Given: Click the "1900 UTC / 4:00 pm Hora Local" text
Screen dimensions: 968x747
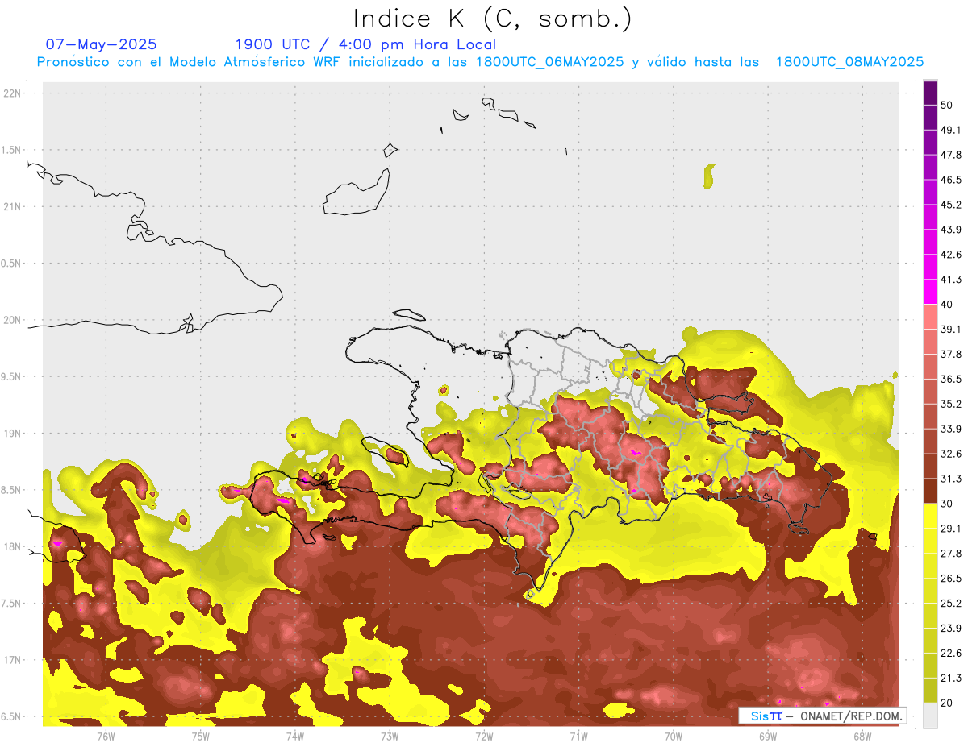Looking at the screenshot, I should 365,44.
